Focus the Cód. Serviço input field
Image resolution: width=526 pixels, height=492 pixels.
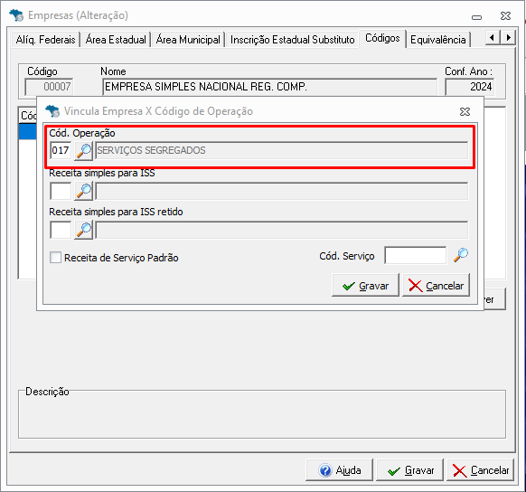click(x=416, y=256)
